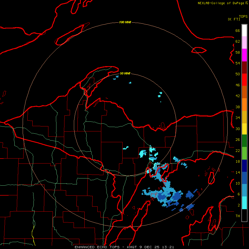Click the "34" legend value
The width and height of the screenshot is (249, 249).
[238, 118]
